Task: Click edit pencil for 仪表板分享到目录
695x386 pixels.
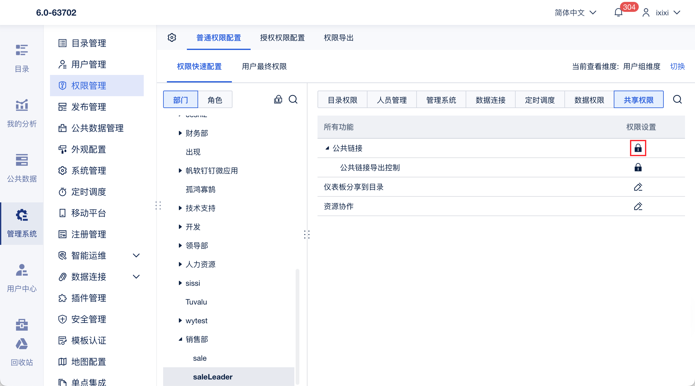Action: click(638, 187)
